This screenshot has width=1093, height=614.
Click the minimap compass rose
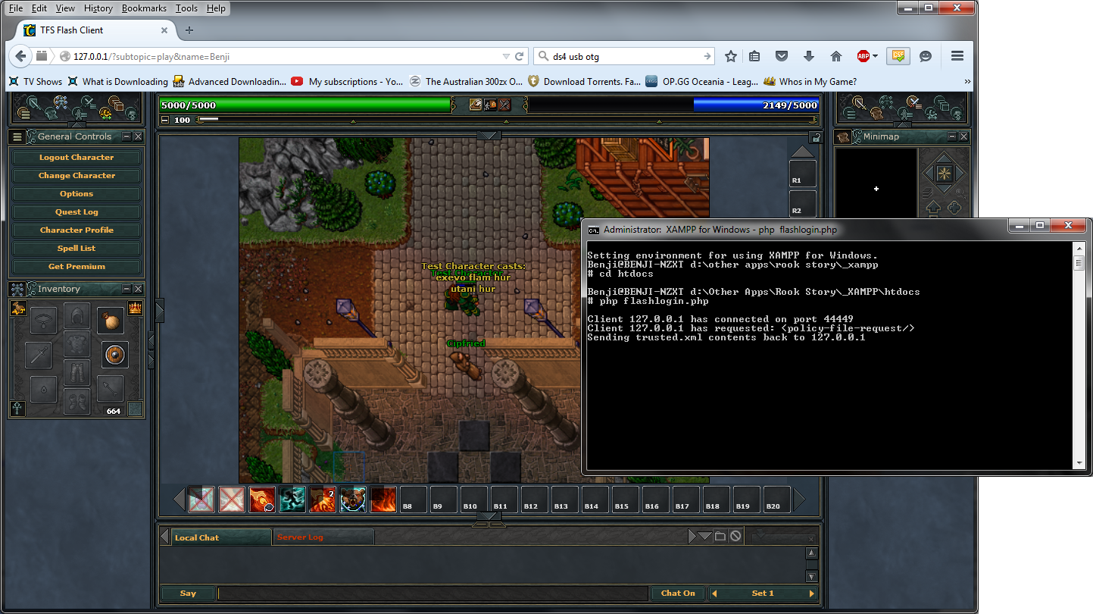tap(944, 174)
